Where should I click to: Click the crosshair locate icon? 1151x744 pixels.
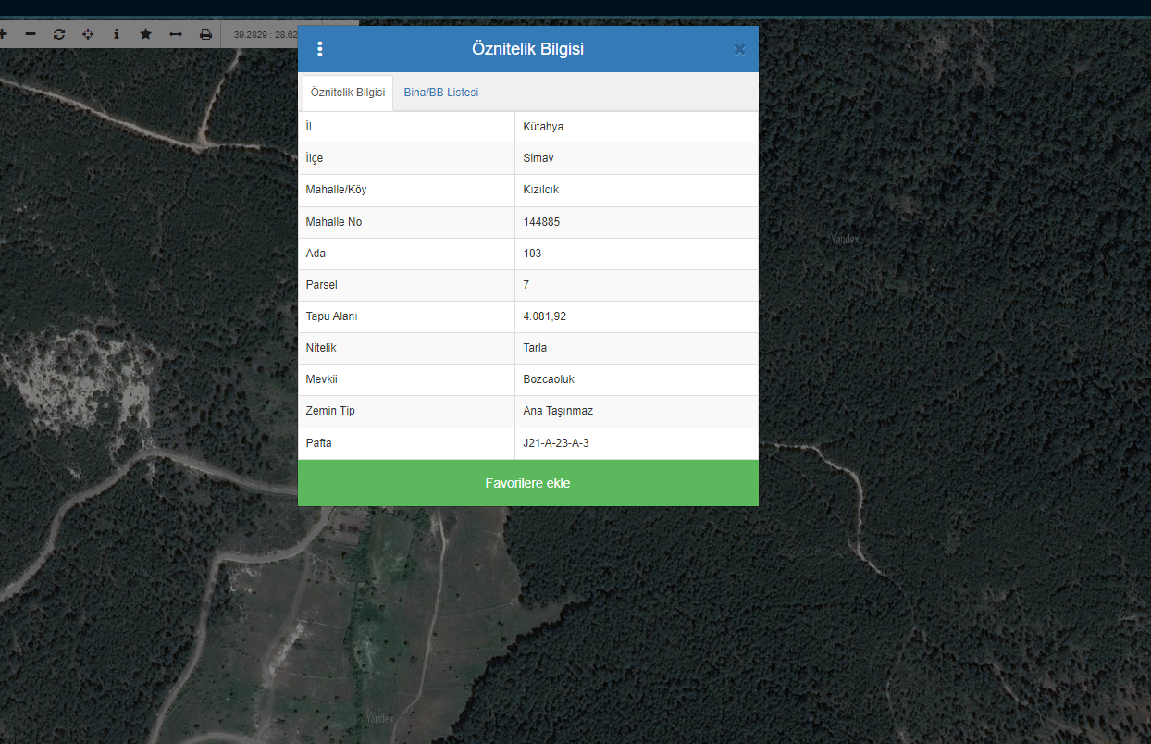coord(88,34)
